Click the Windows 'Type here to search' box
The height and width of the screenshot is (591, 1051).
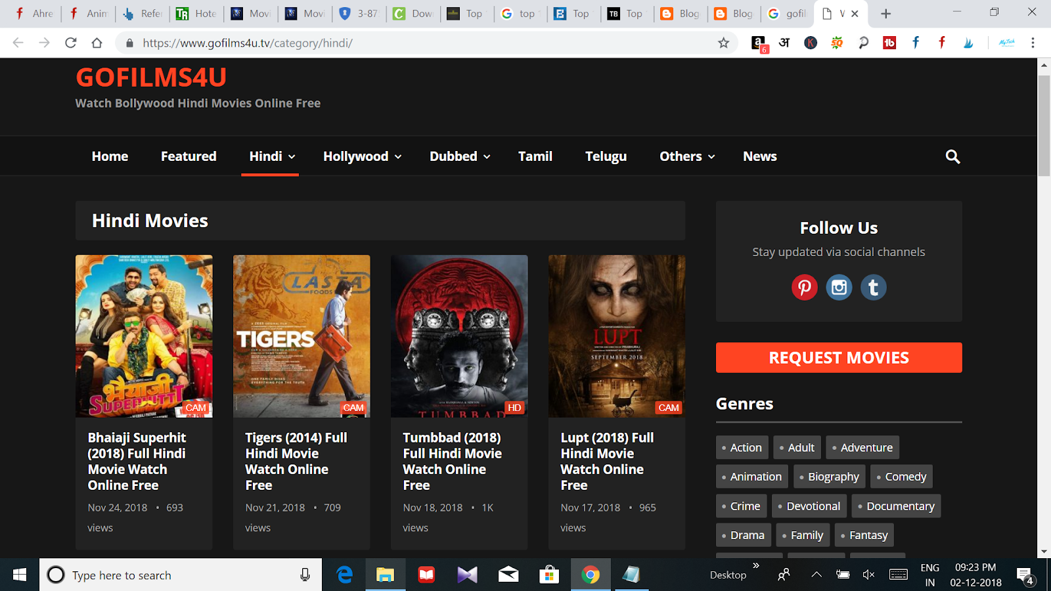(181, 575)
